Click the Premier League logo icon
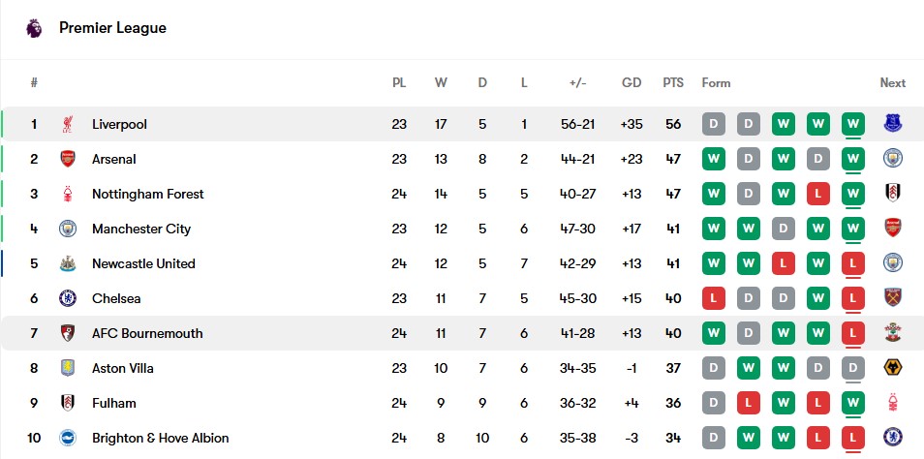This screenshot has height=459, width=924. (x=34, y=28)
